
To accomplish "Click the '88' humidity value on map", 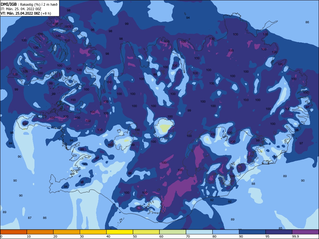I will (253, 184).
